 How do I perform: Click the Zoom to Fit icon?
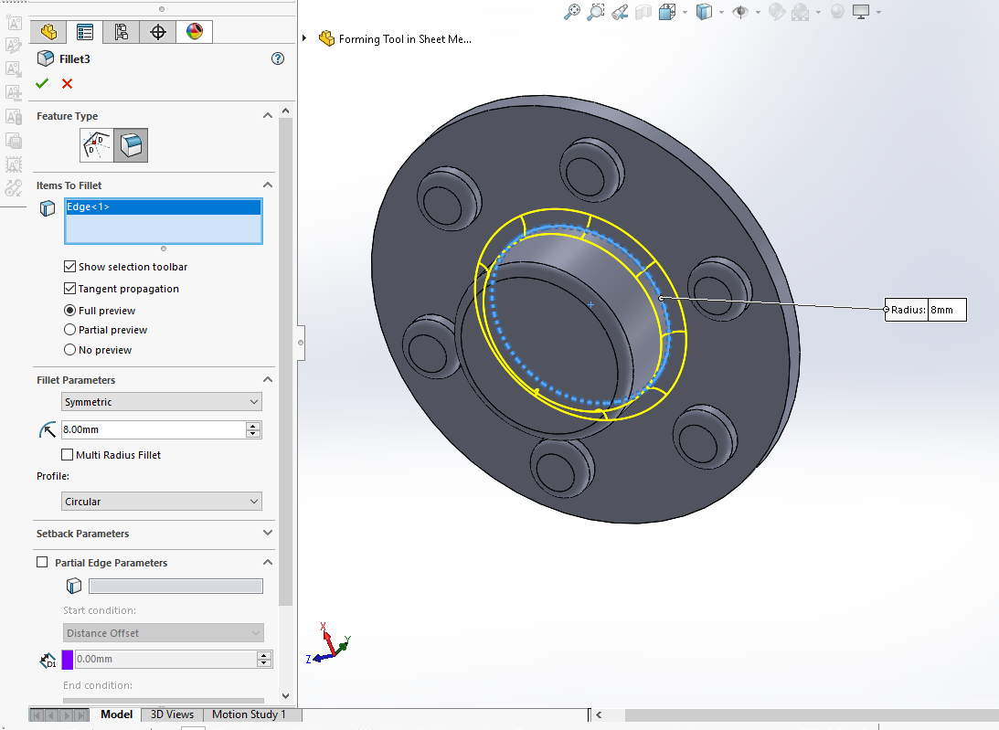pyautogui.click(x=572, y=12)
